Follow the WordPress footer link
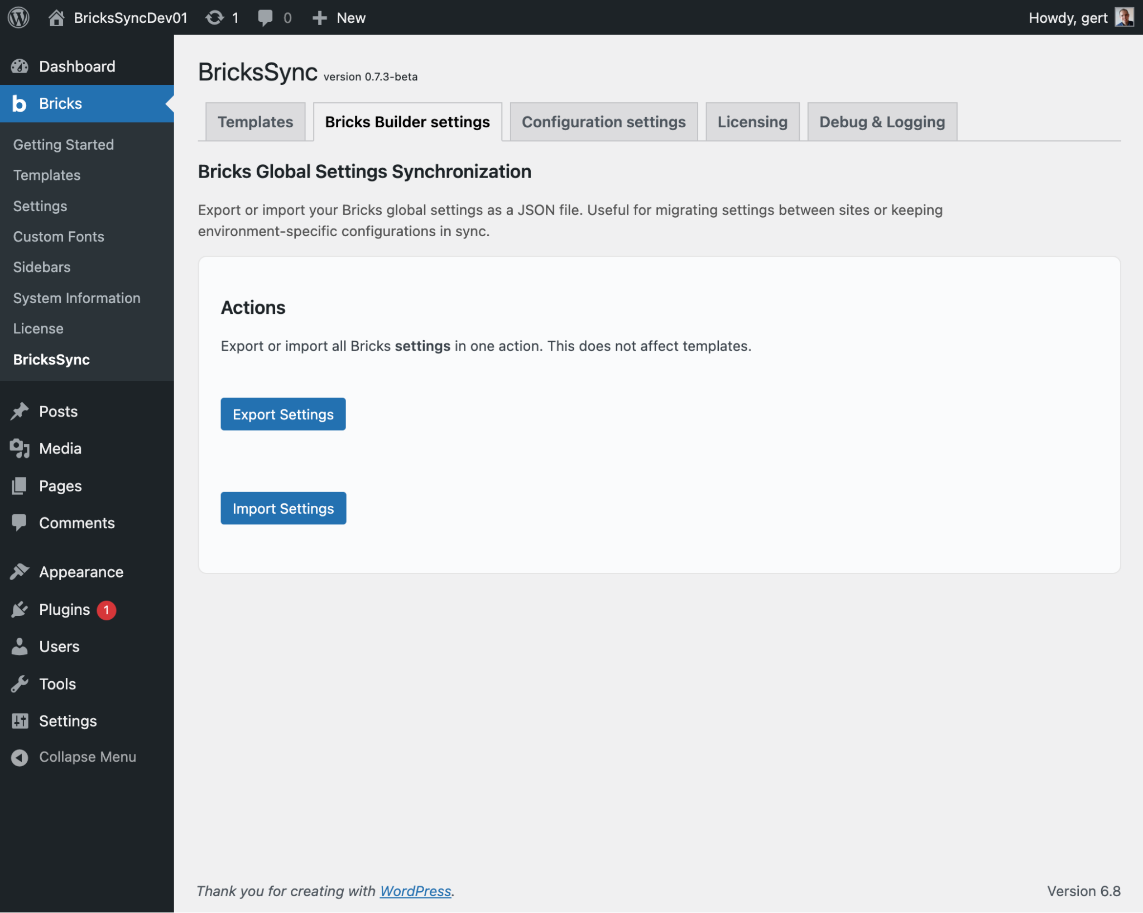 click(x=415, y=891)
